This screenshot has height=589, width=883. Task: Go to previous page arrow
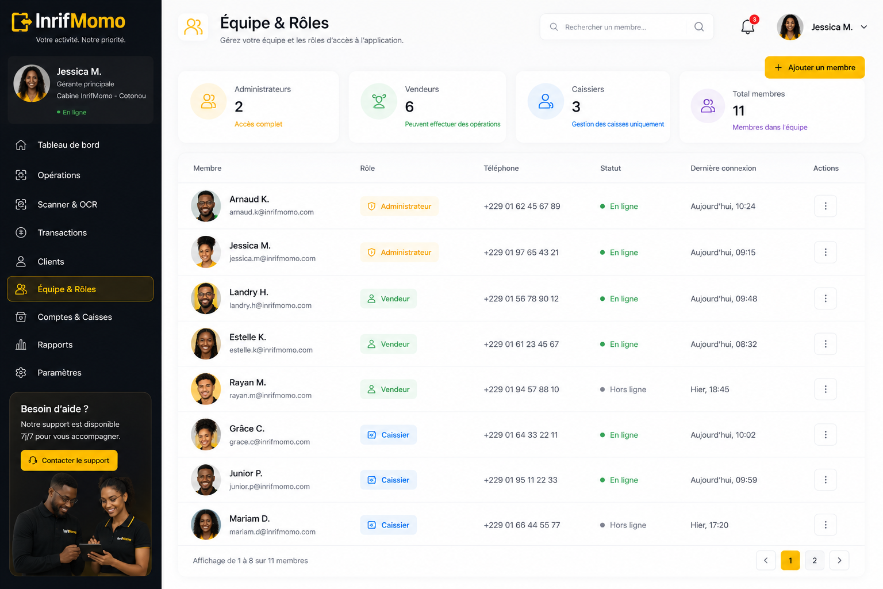pyautogui.click(x=766, y=560)
